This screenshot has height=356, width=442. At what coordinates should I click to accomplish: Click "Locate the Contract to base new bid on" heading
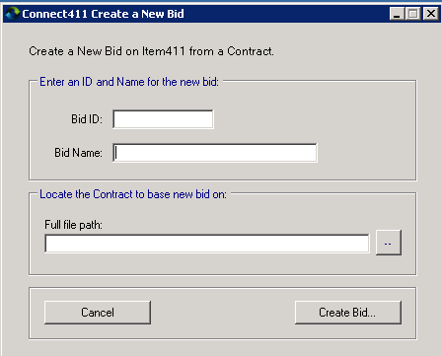point(133,194)
